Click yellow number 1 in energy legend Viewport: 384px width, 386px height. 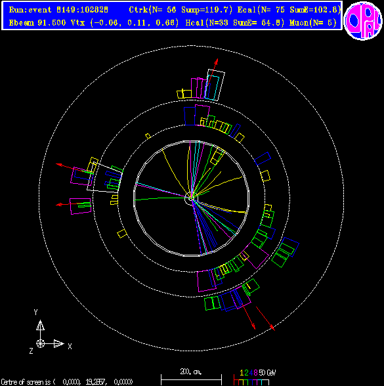point(242,373)
